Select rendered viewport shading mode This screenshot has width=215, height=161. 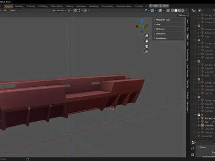click(183, 10)
